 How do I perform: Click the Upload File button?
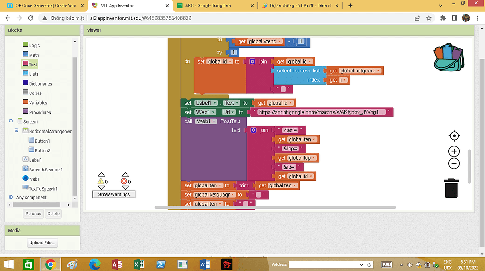[43, 242]
